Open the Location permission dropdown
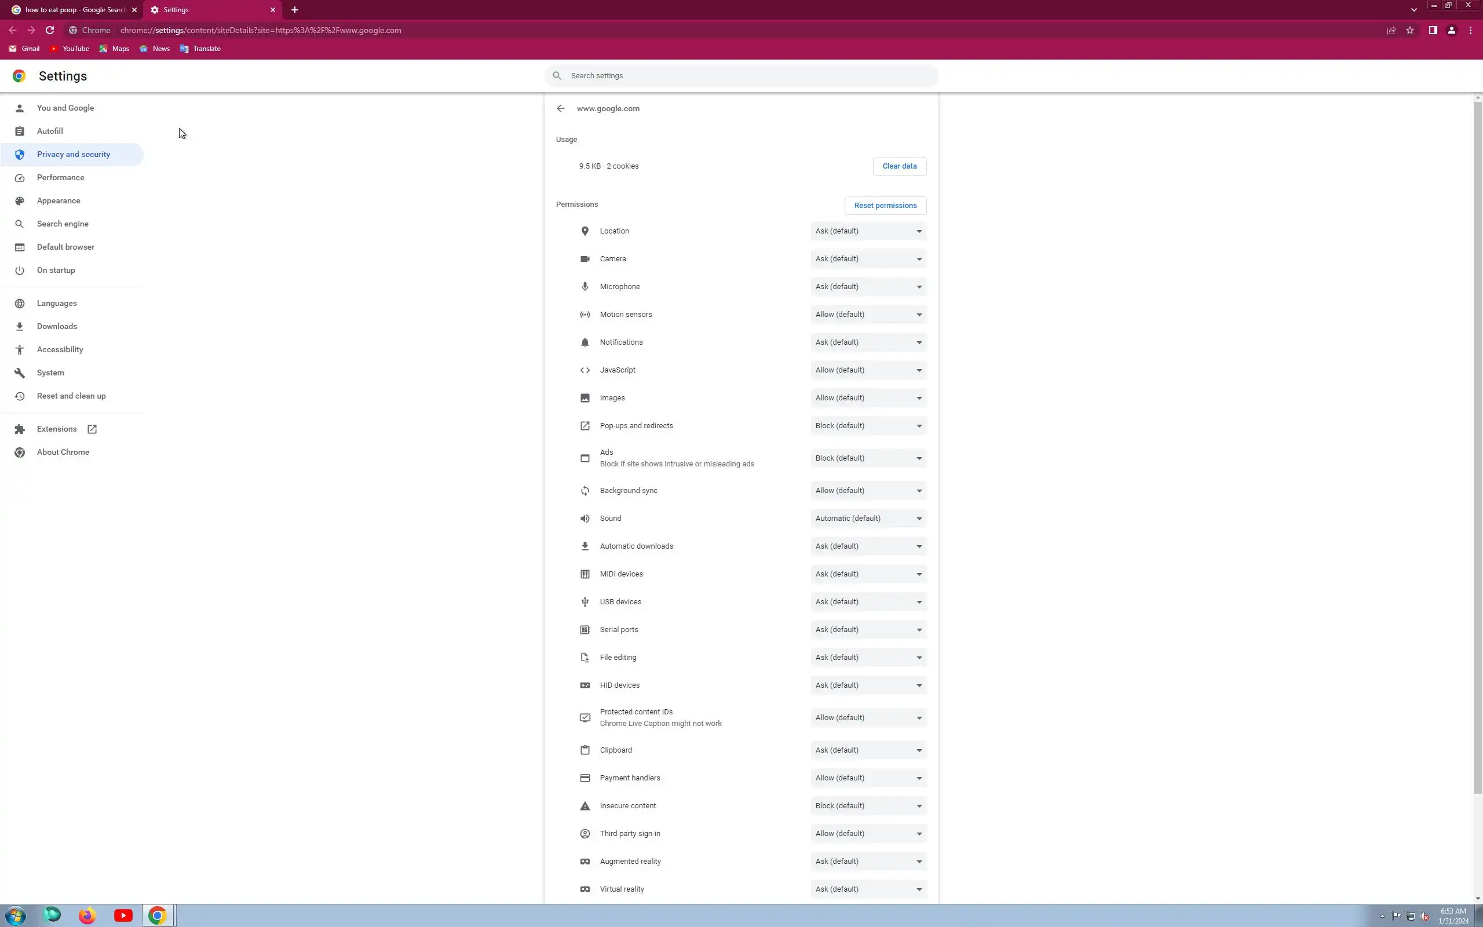The image size is (1483, 927). [x=868, y=231]
